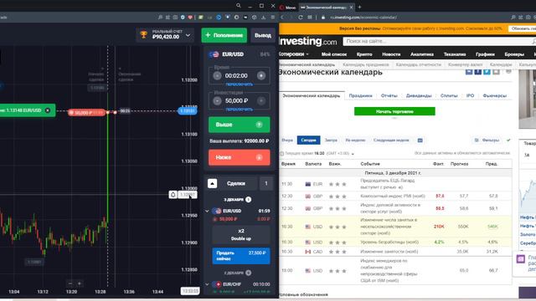Open the Новости menu item
Image resolution: width=536 pixels, height=301 pixels.
391,54
